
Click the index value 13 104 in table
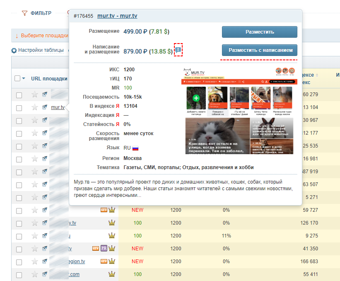tap(311, 107)
